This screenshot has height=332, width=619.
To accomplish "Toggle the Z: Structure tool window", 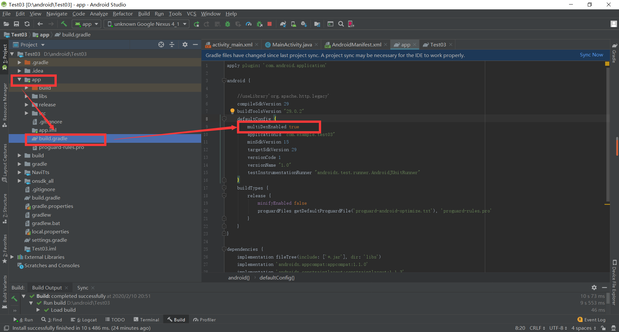I will [5, 209].
